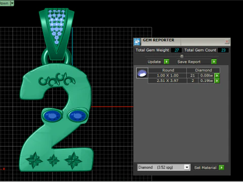Viewport: 243px width, 182px height.
Task: Close the Gem Reporter panel
Action: tap(227, 41)
